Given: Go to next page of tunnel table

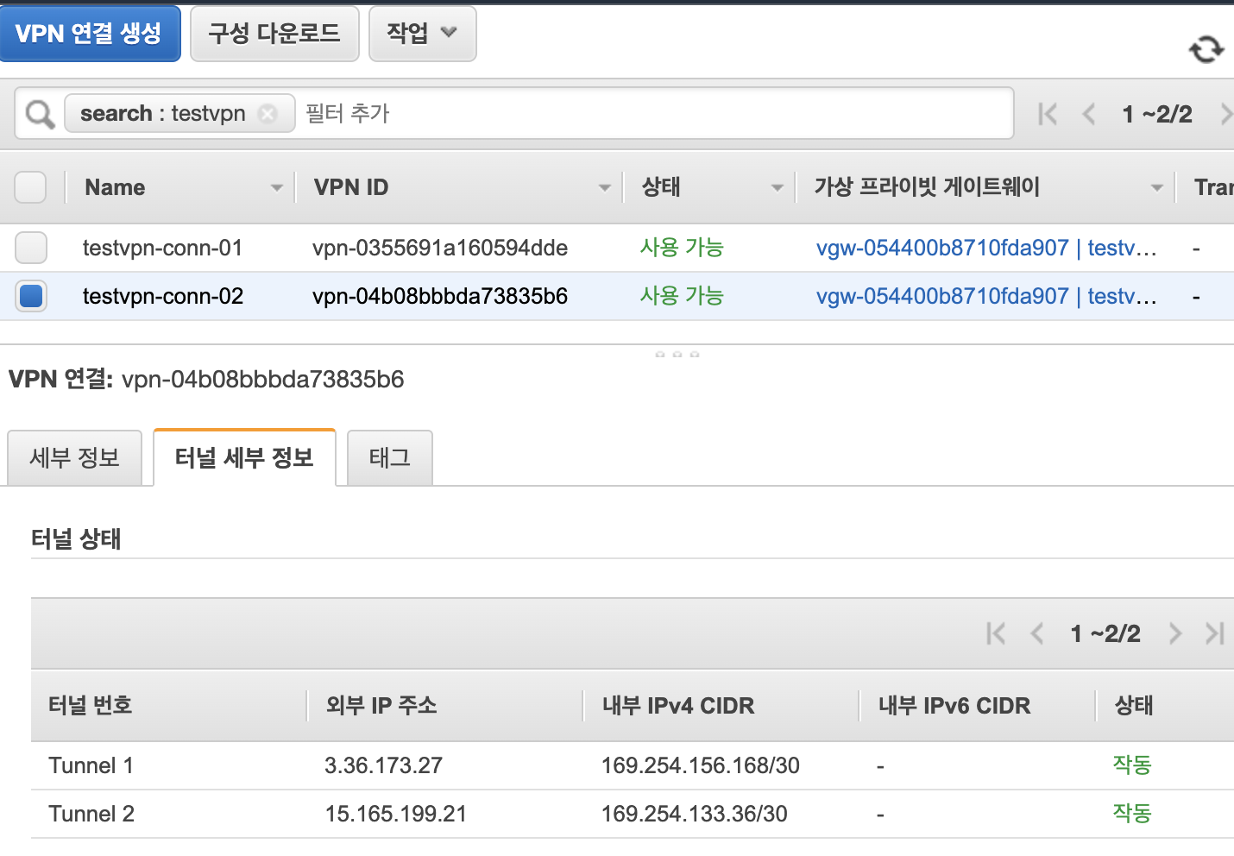Looking at the screenshot, I should click(1174, 633).
